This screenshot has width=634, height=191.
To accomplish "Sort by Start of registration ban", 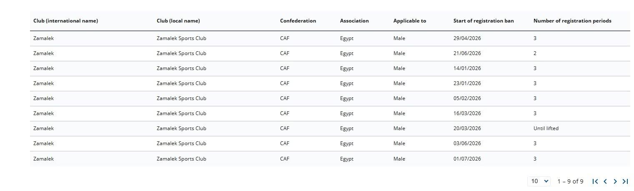I will (484, 21).
